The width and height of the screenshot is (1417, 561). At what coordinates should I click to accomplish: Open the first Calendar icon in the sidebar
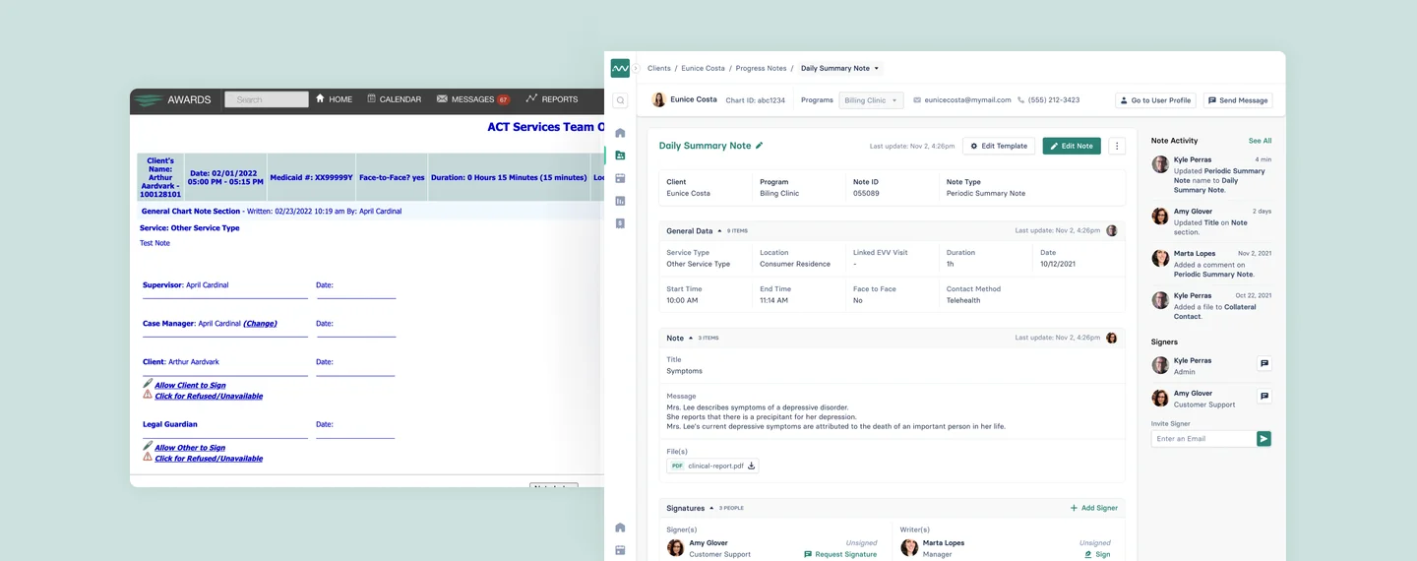620,178
